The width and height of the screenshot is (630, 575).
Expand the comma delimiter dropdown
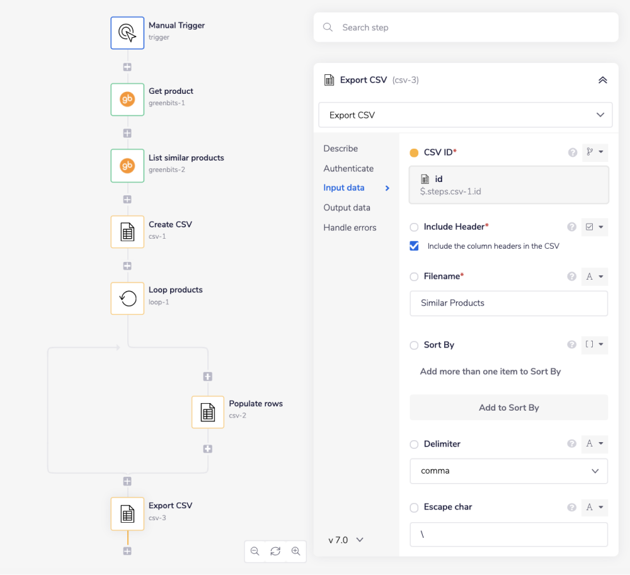(x=508, y=471)
